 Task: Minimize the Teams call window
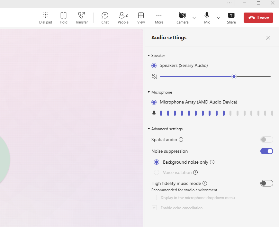tap(244, 3)
